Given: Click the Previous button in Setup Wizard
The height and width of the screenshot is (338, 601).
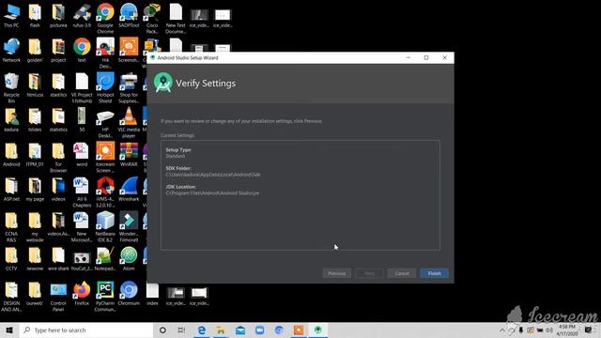Looking at the screenshot, I should point(336,273).
